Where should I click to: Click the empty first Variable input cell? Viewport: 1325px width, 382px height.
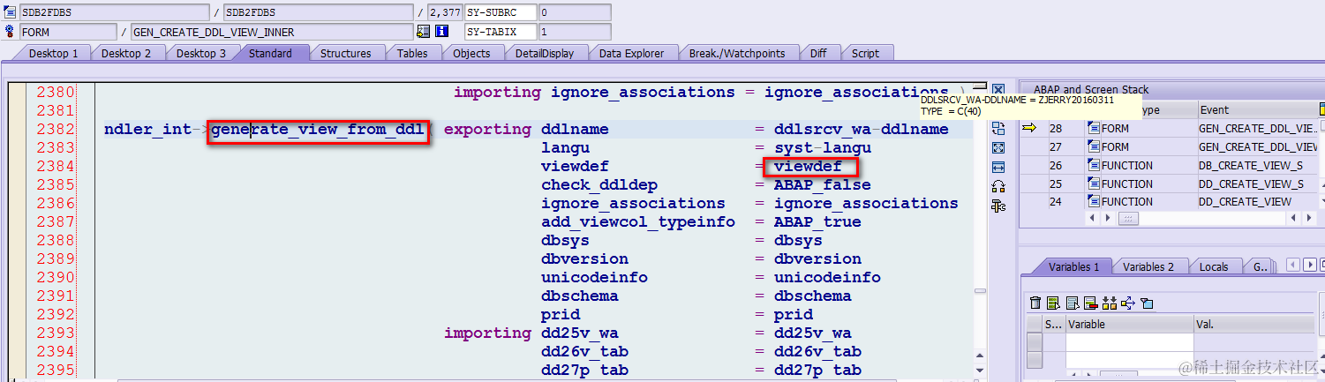1129,341
